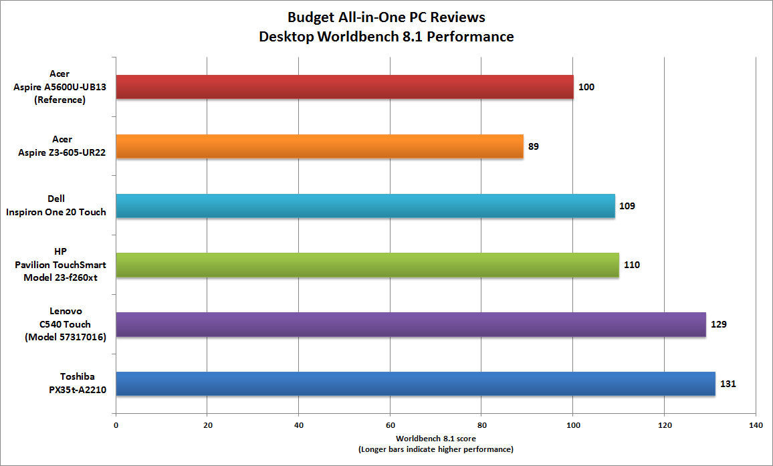Select the orange Acer Aspire Z3-605-UR22 bar
Image resolution: width=773 pixels, height=466 pixels.
point(319,146)
